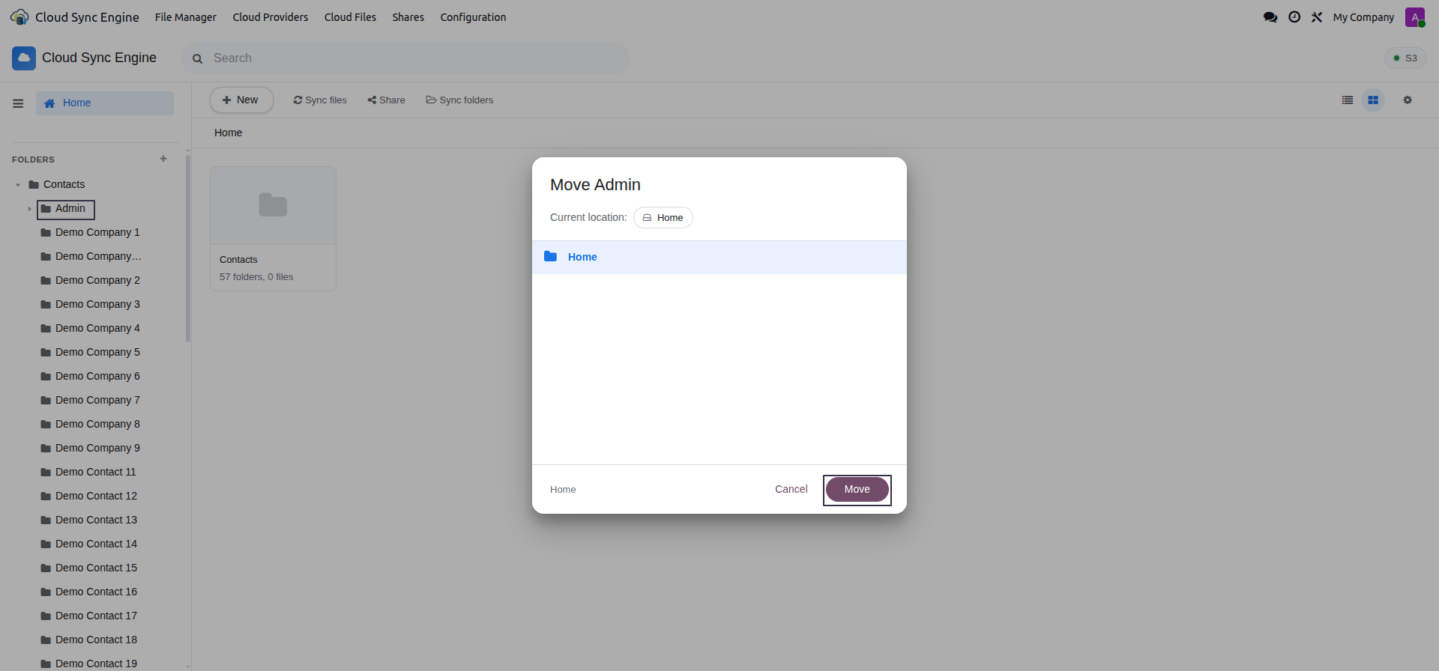Focus the Search input field
The width and height of the screenshot is (1439, 671).
(x=405, y=58)
